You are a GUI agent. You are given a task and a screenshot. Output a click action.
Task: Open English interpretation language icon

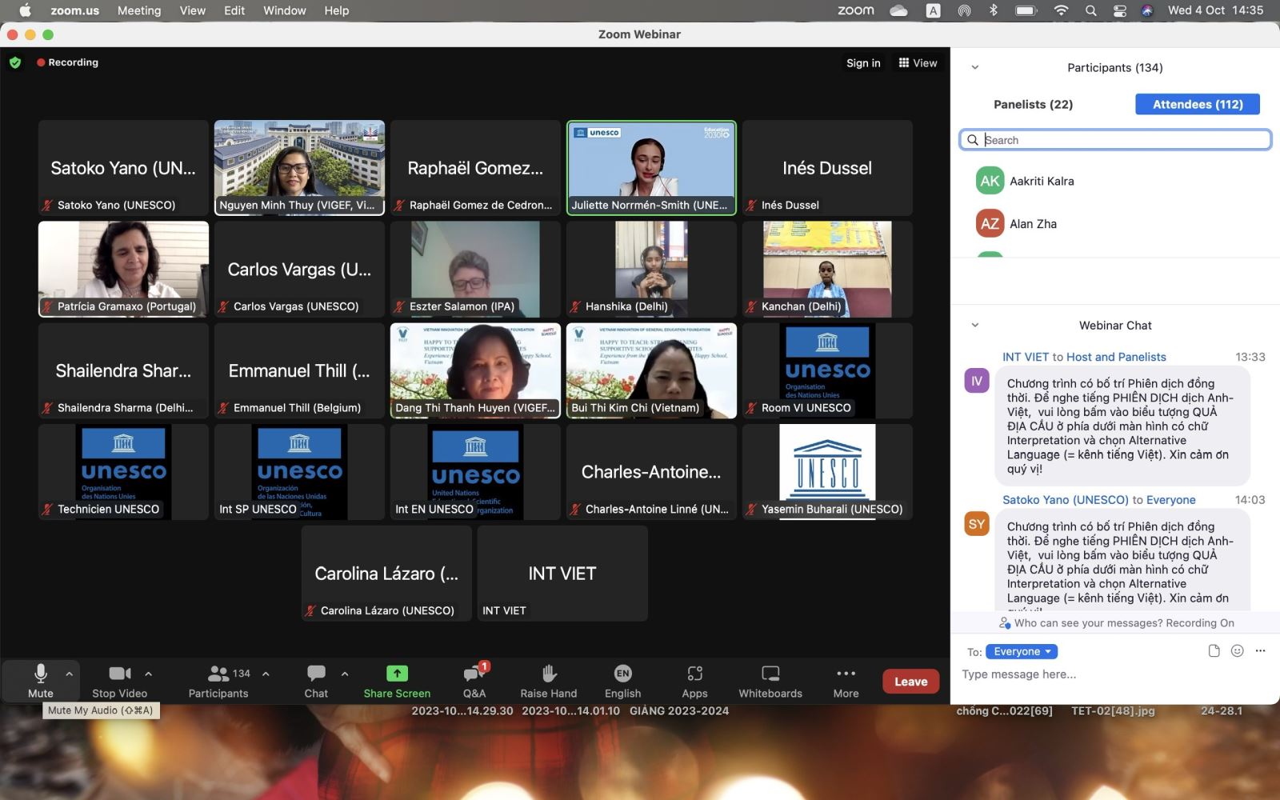click(x=622, y=674)
